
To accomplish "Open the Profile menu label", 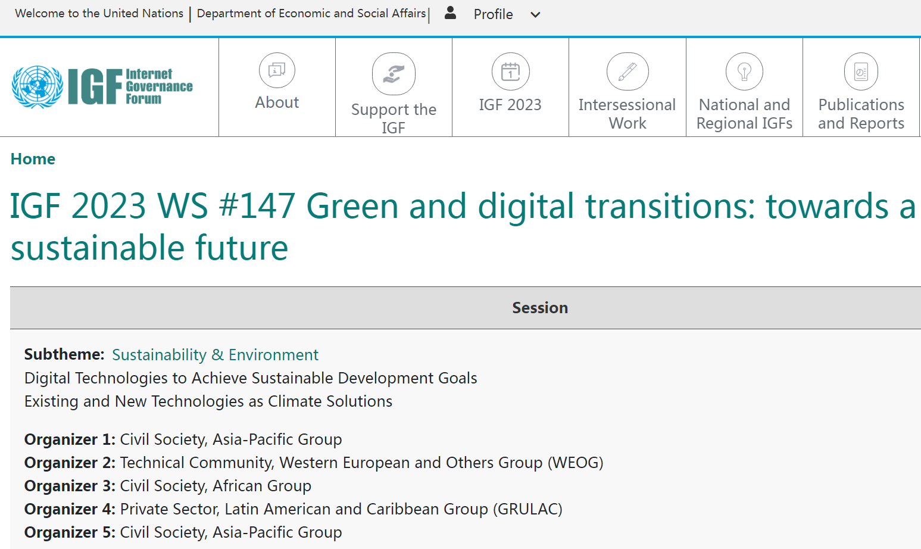I will pos(493,14).
